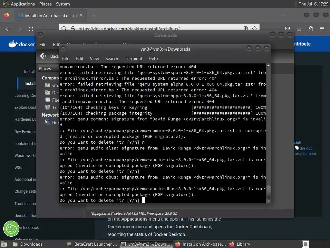
Task: Open Troubleshoot docs sidebar link
Action: [25, 203]
